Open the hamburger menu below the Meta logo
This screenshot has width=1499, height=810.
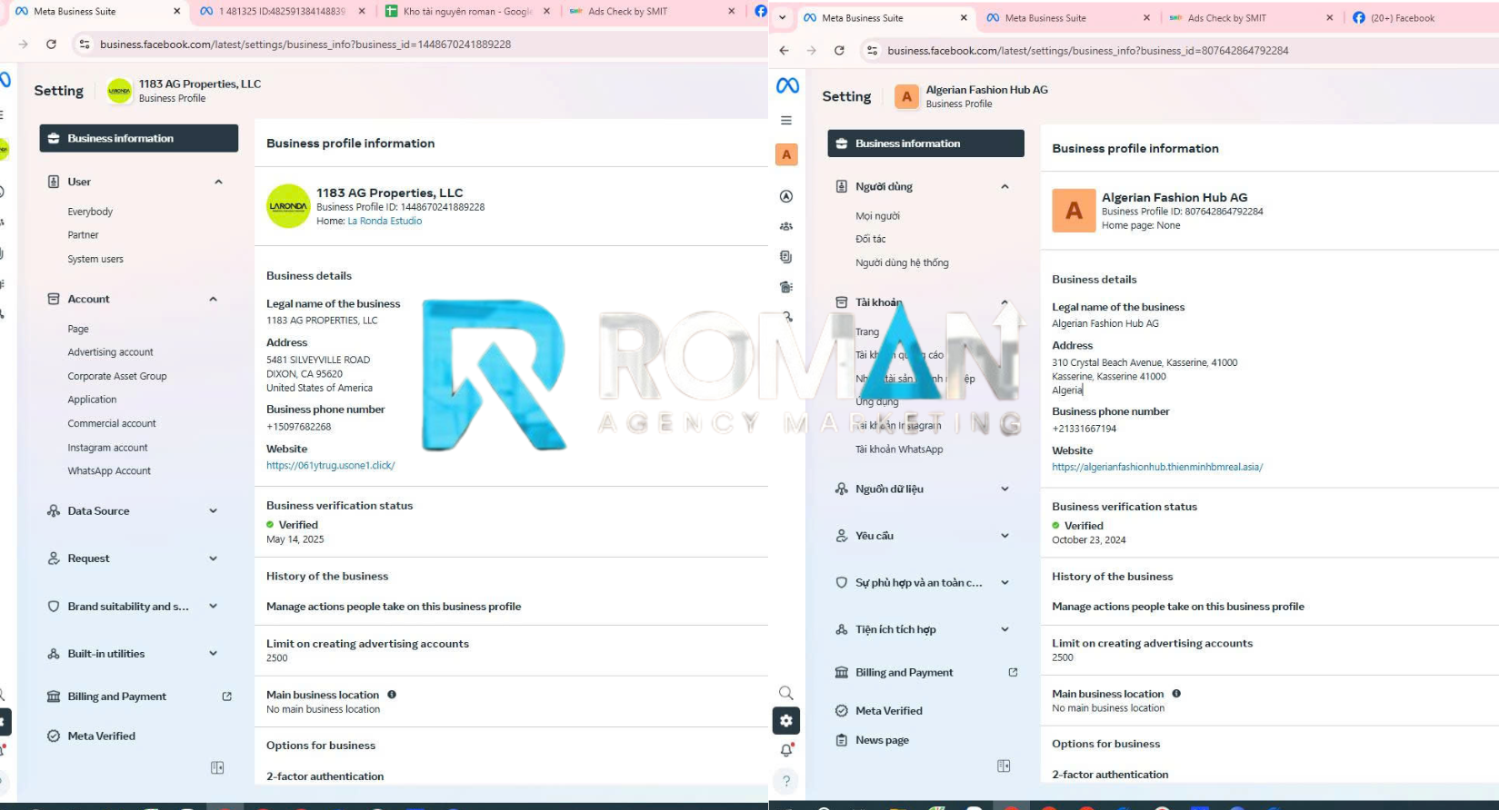786,121
